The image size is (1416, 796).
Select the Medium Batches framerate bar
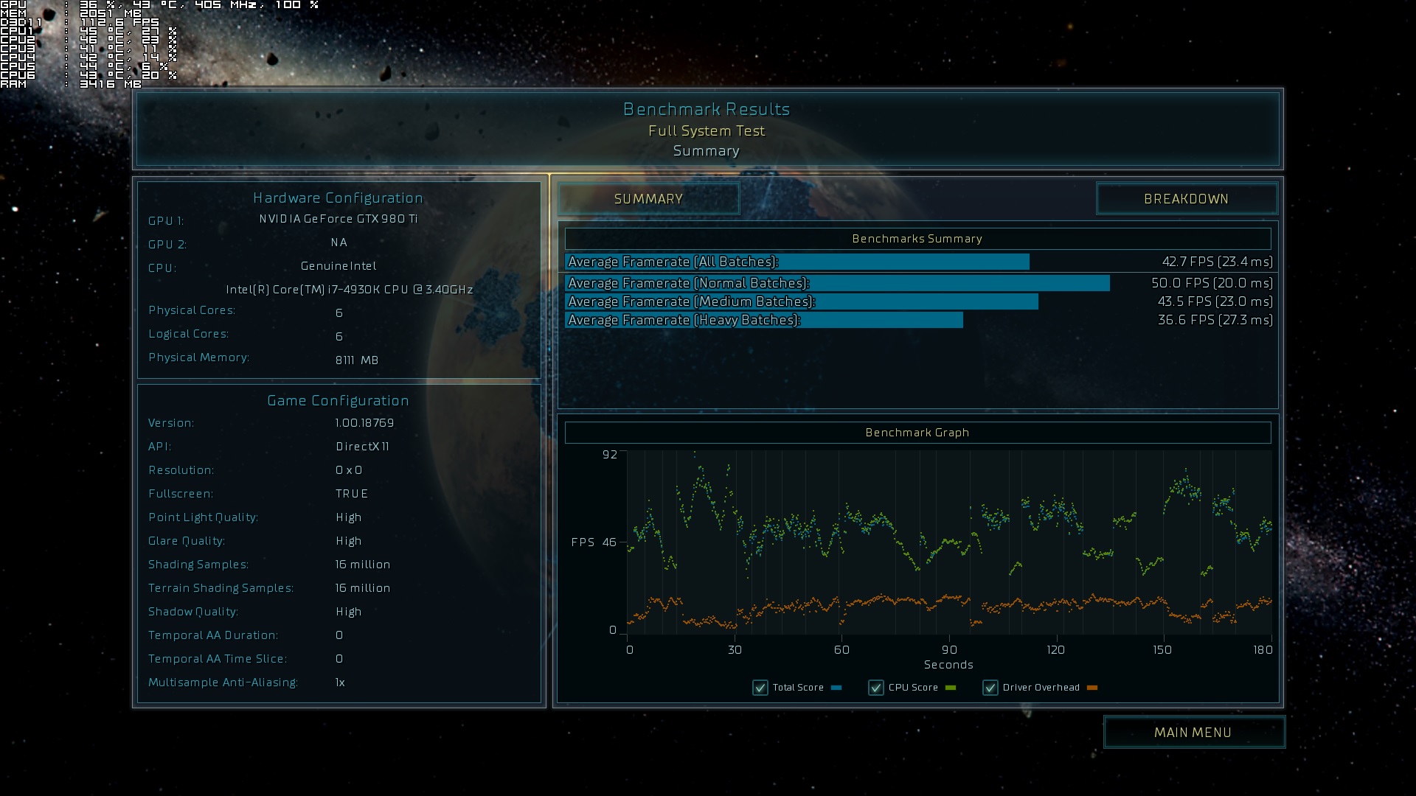click(801, 301)
